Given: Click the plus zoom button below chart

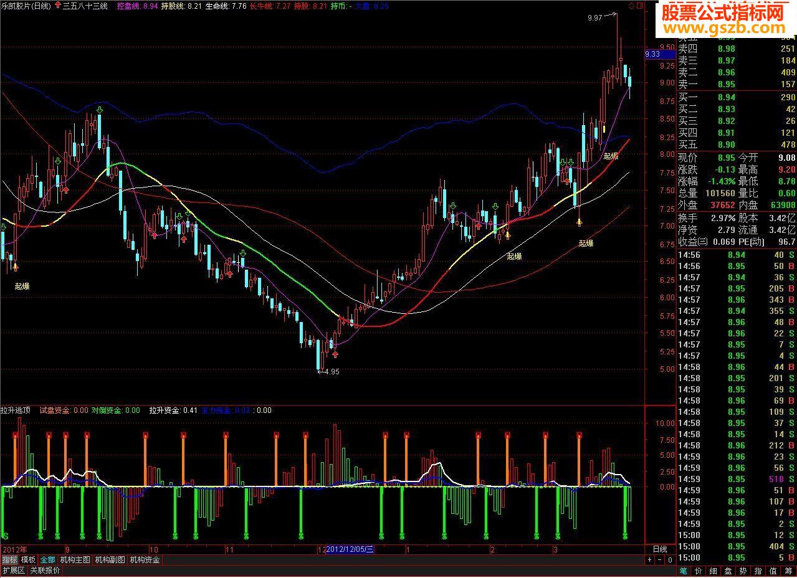Looking at the screenshot, I should [x=650, y=560].
